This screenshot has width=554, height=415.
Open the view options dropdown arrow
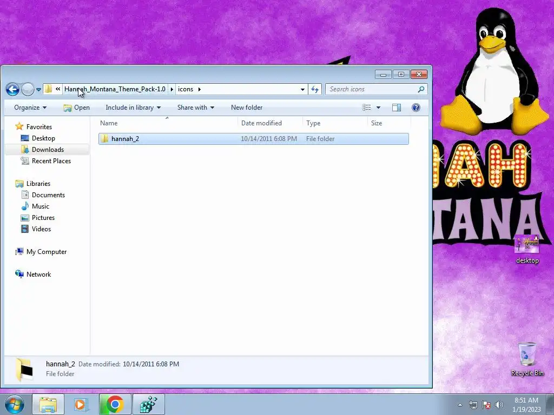[378, 108]
